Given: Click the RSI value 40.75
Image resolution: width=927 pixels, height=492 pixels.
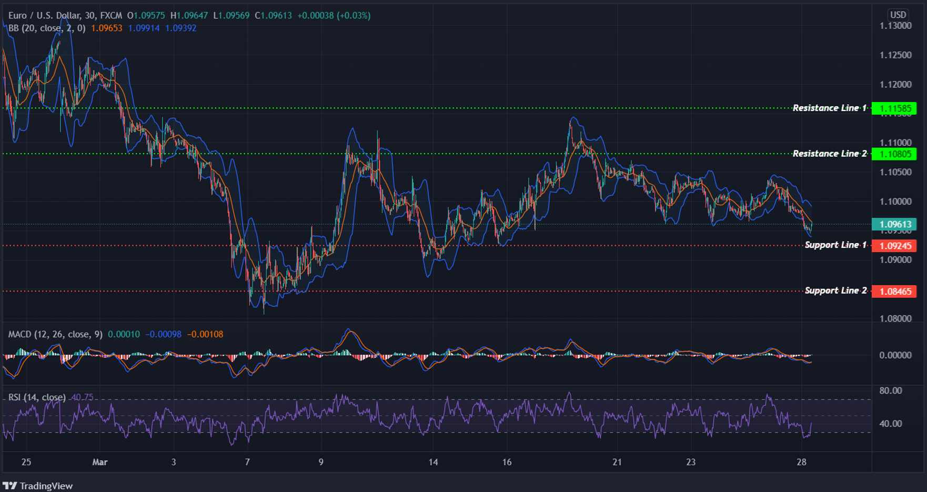Looking at the screenshot, I should [x=82, y=396].
